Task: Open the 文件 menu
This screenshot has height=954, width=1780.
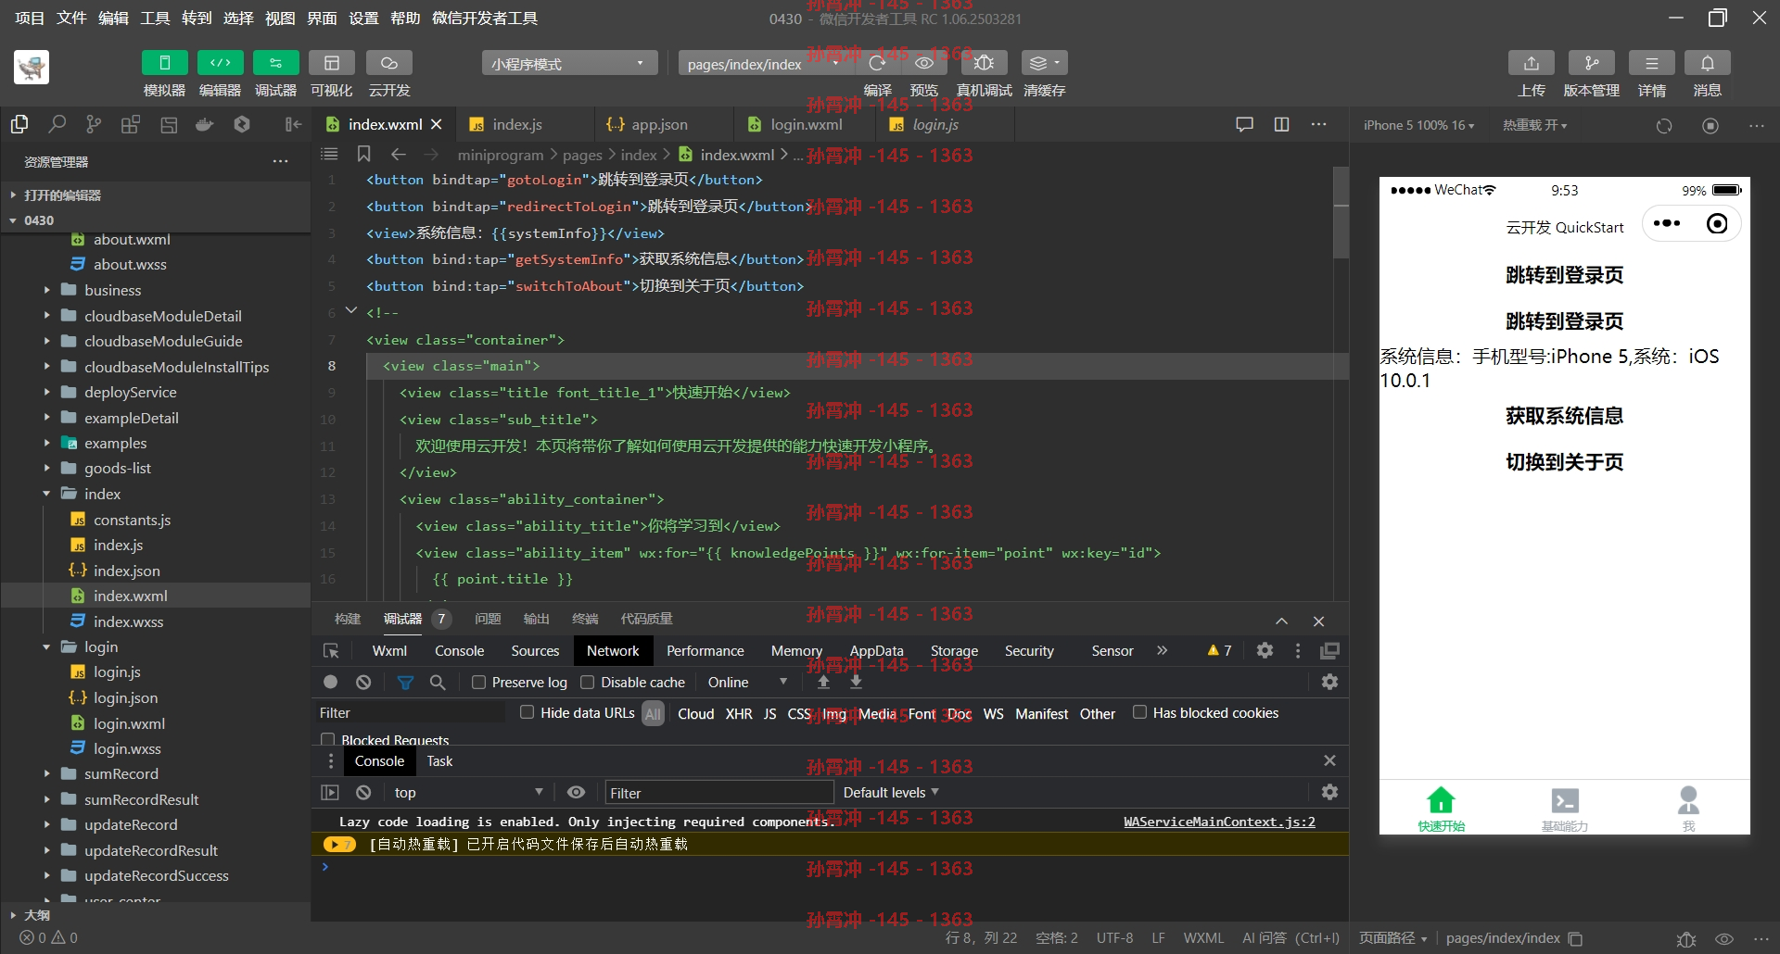Action: tap(71, 19)
